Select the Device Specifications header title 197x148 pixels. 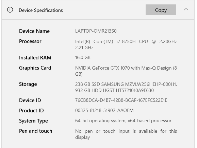pyautogui.click(x=41, y=11)
